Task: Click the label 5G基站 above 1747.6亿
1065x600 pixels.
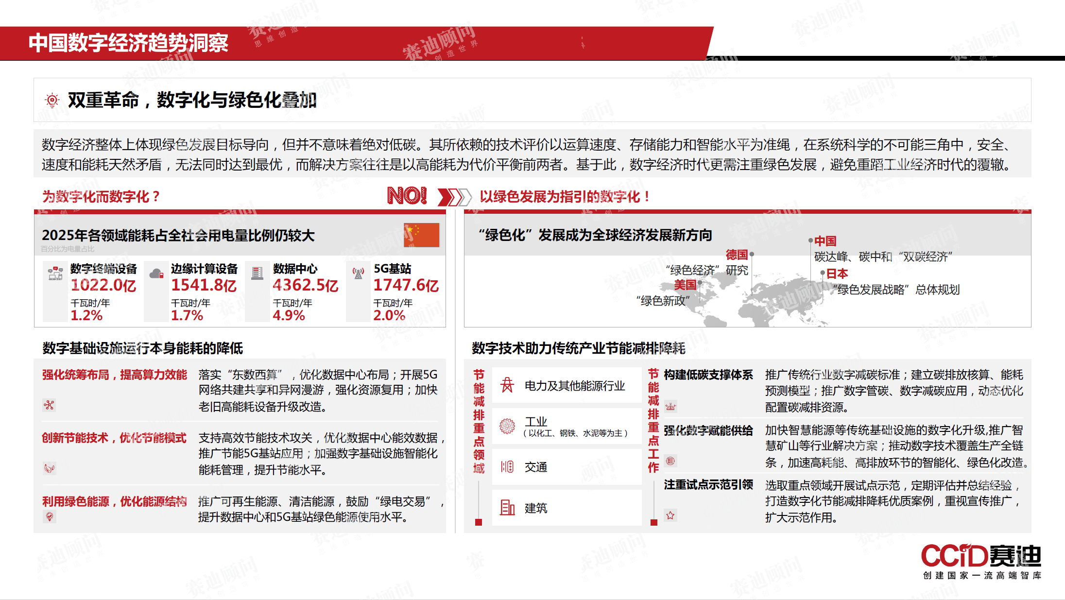Action: pyautogui.click(x=393, y=269)
